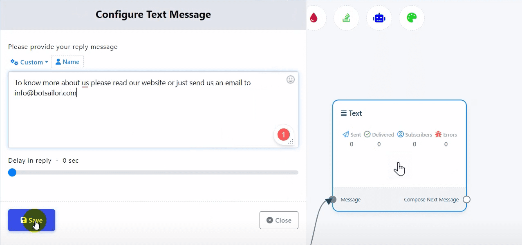This screenshot has width=522, height=245.
Task: Select the blue robot icon
Action: (x=379, y=18)
